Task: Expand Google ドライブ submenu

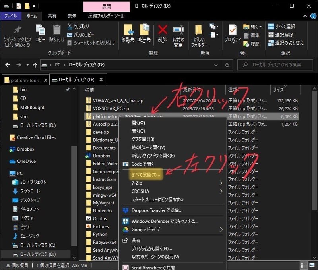Action: coord(221,229)
